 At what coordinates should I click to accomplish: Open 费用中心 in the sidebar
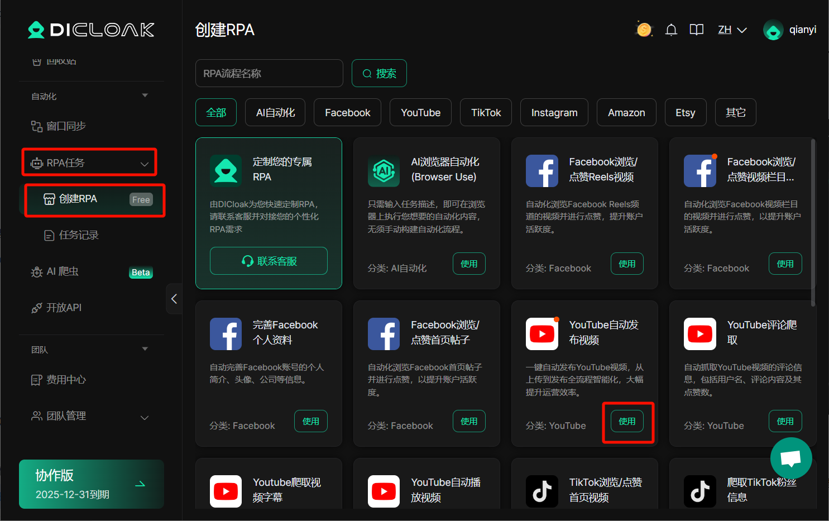pyautogui.click(x=66, y=380)
